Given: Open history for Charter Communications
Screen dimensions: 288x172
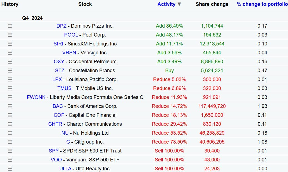Looking at the screenshot, I should (x=10, y=124).
